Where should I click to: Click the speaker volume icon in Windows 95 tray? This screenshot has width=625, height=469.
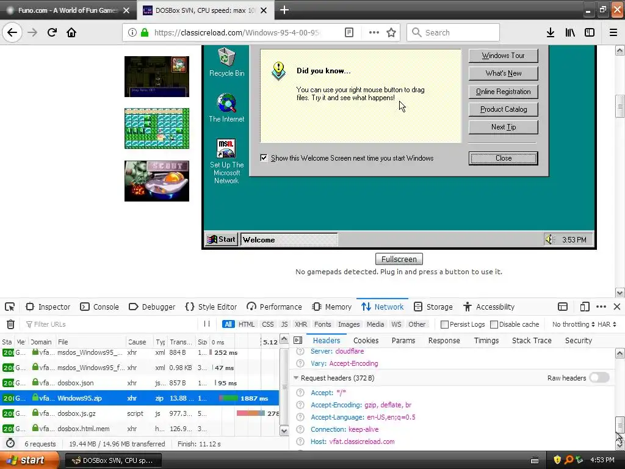[550, 239]
